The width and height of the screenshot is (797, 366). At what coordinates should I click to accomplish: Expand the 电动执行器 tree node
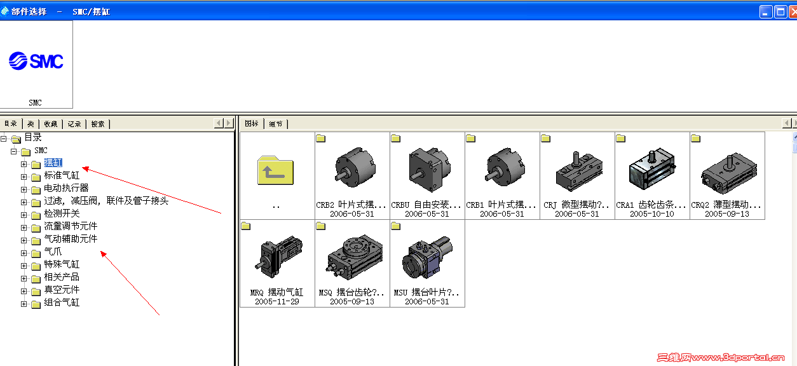point(22,188)
